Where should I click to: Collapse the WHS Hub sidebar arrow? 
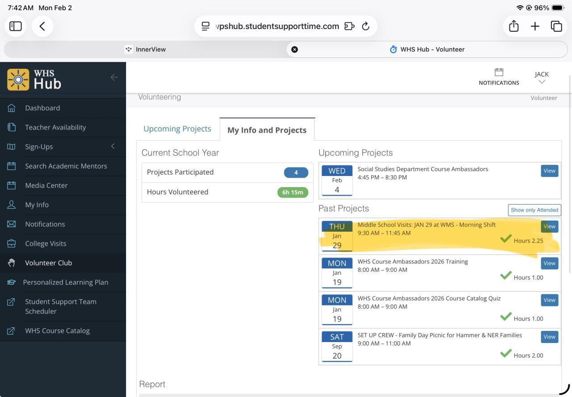click(x=114, y=77)
